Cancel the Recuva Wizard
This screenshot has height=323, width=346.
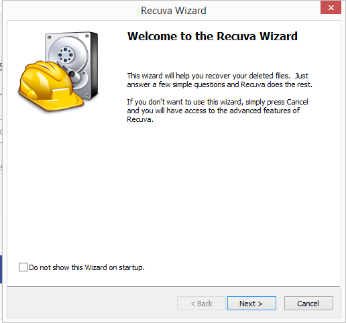(308, 304)
